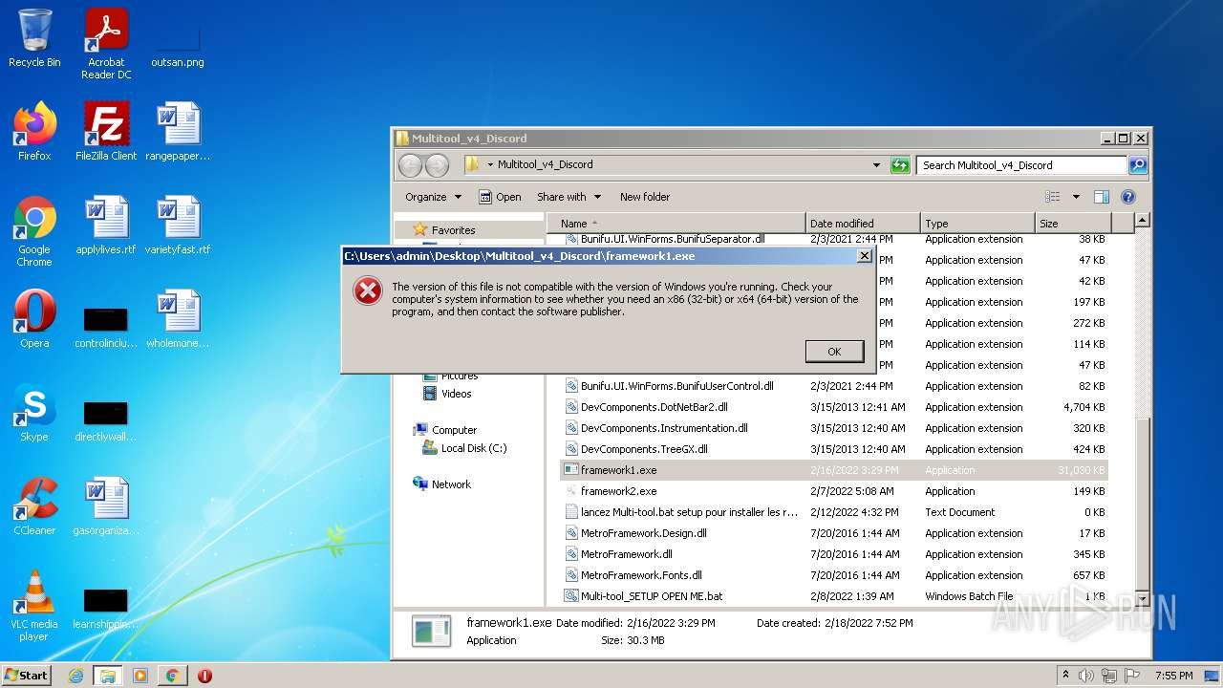The image size is (1223, 688).
Task: Select varietyfast.rtf desktop file
Action: click(178, 226)
